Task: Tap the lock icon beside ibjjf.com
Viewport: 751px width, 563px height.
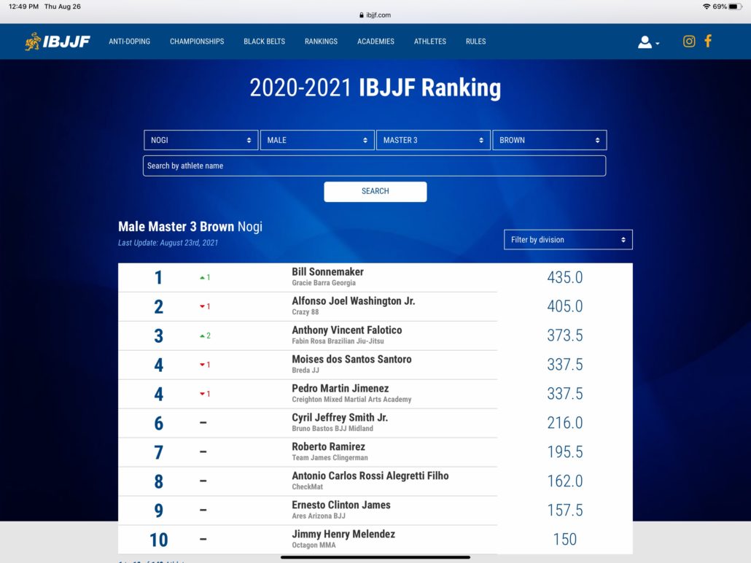Action: 362,15
